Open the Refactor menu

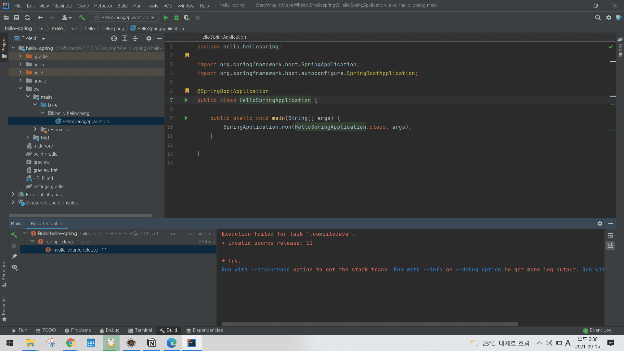(103, 6)
